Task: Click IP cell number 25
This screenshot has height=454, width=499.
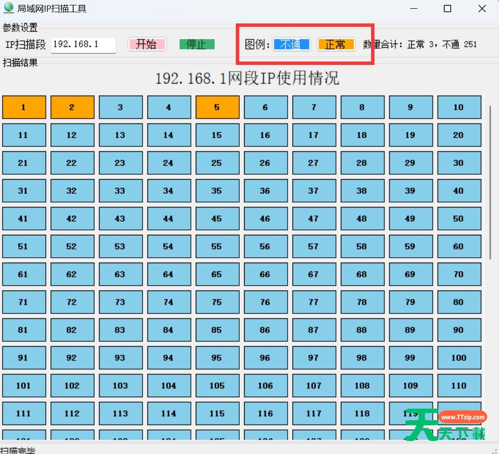Action: tap(217, 163)
